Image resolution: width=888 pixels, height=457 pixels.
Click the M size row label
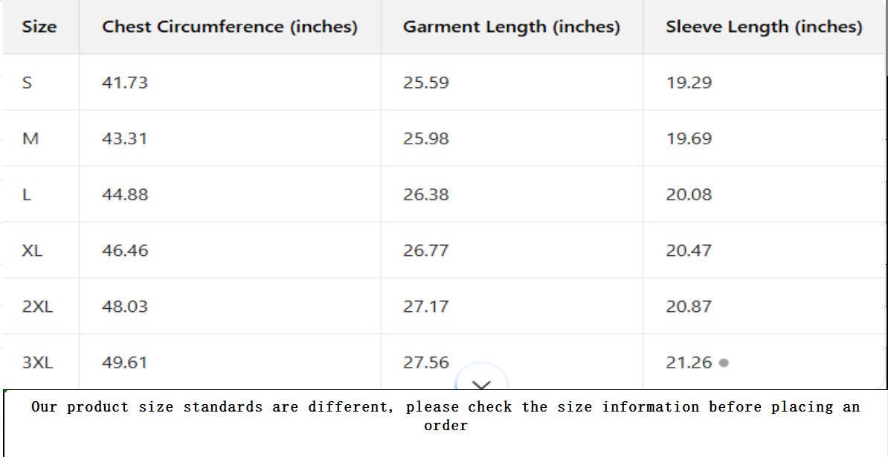[x=30, y=138]
